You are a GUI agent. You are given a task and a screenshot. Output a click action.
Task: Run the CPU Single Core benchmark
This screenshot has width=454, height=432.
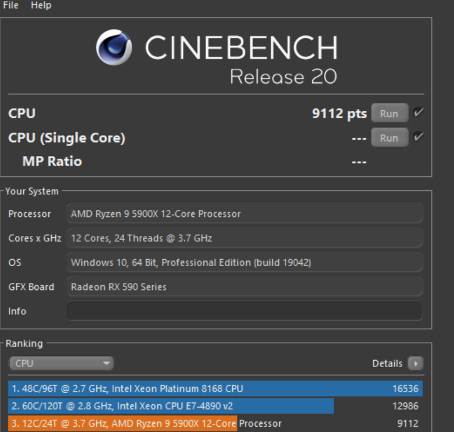[x=390, y=137]
